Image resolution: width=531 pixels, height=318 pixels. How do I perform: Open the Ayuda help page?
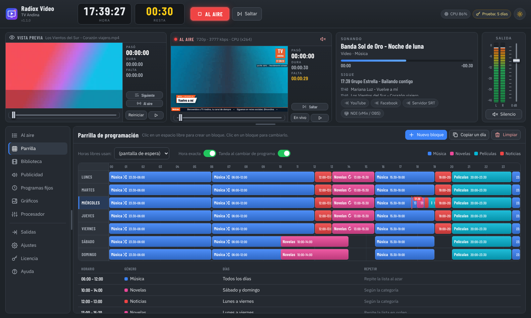tap(38, 271)
